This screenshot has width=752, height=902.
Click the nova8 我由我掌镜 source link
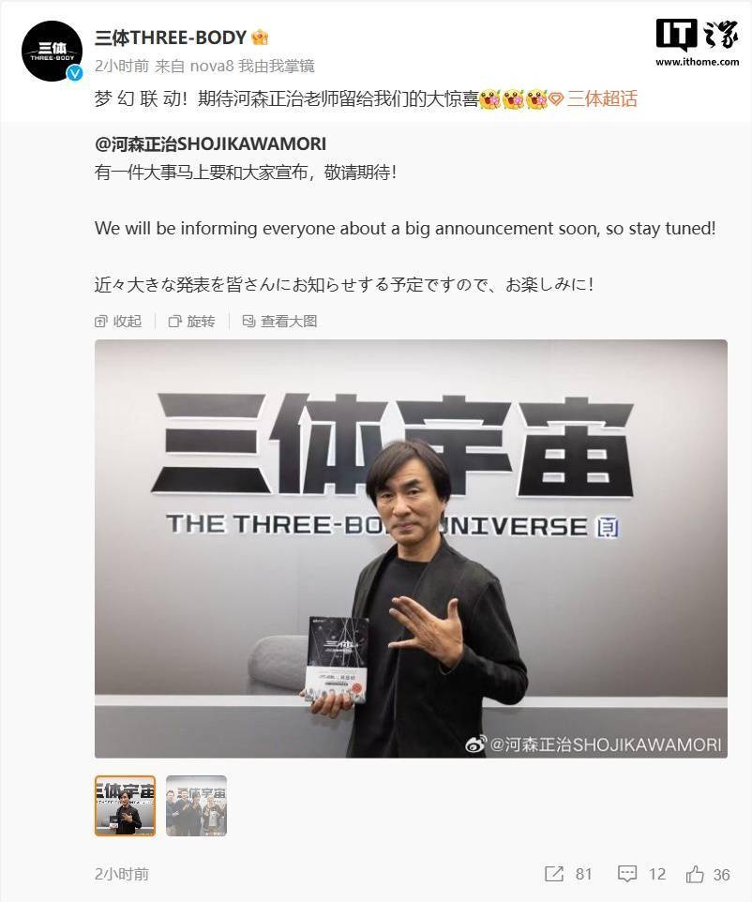click(252, 67)
